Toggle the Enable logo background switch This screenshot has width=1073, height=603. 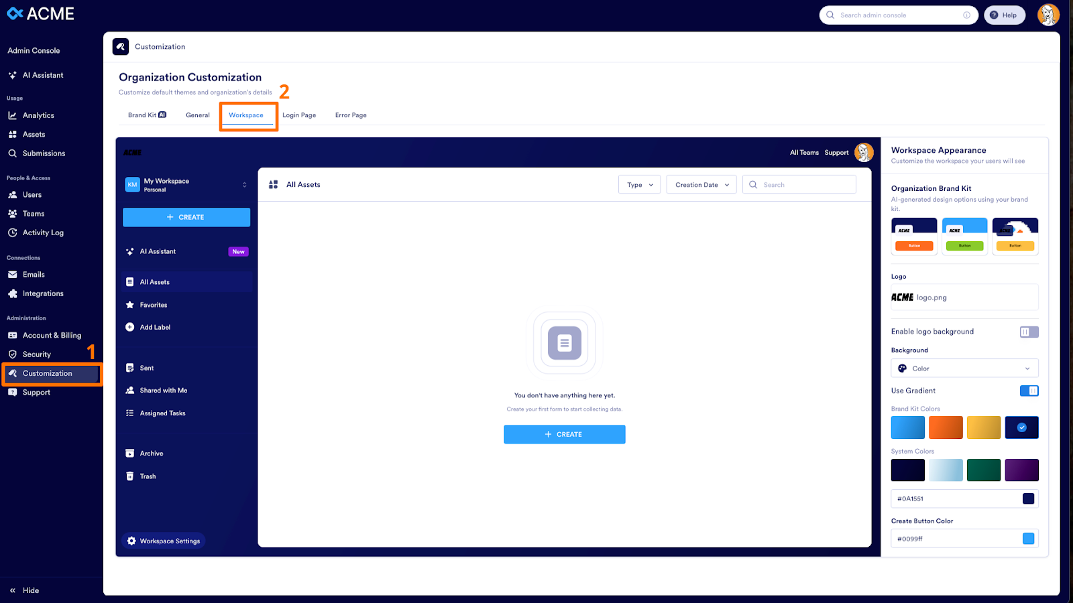[x=1028, y=331]
